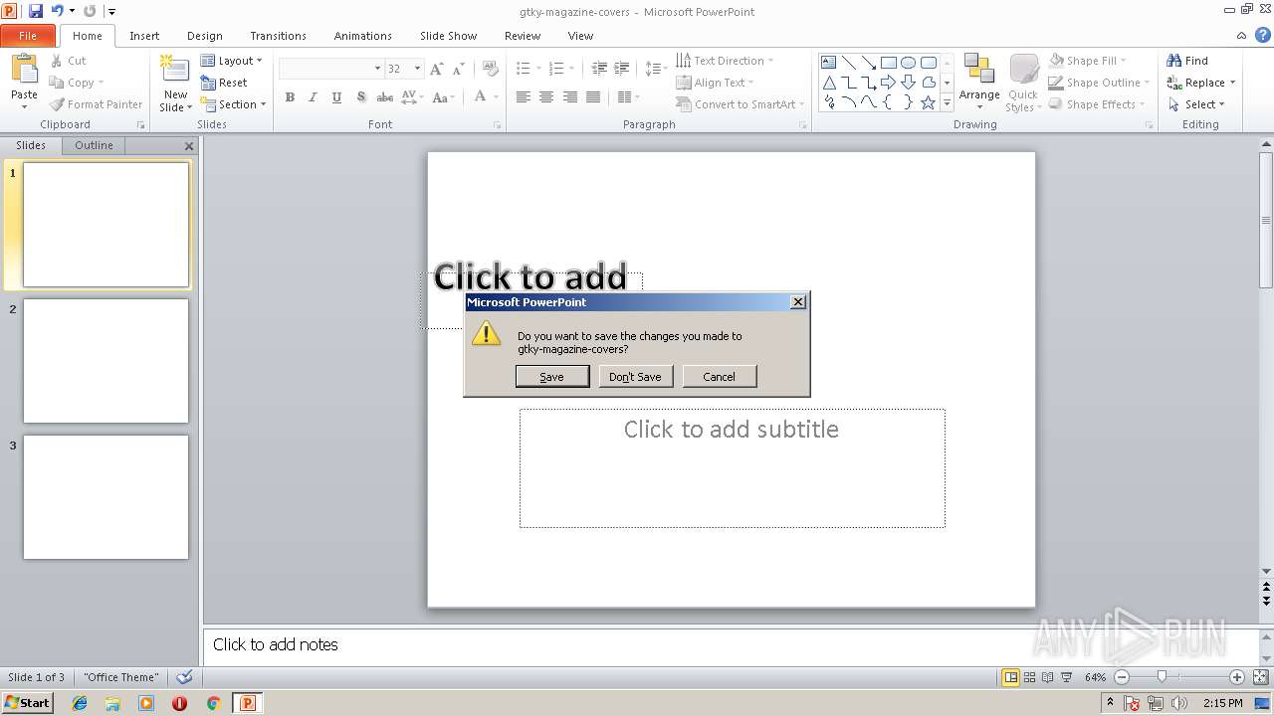This screenshot has width=1274, height=716.
Task: Toggle Strikethrough formatting
Action: tap(384, 97)
